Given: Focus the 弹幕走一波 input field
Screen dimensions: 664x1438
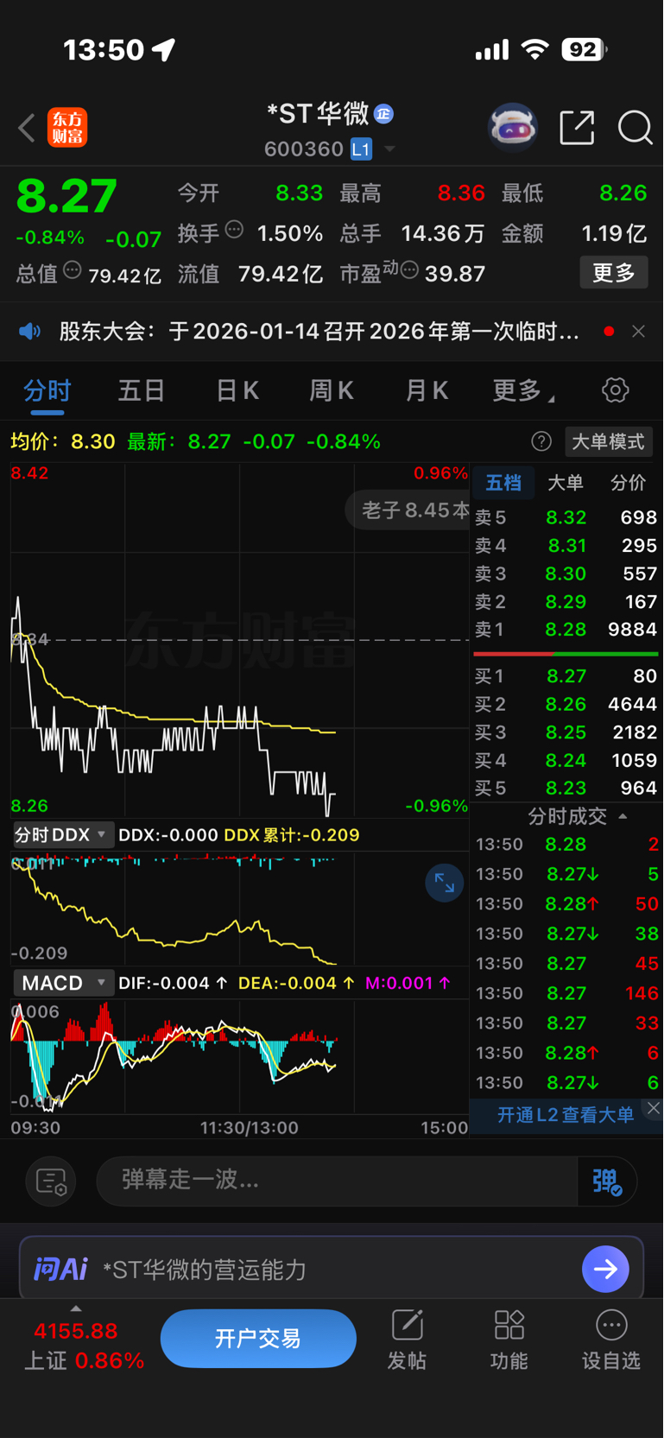Looking at the screenshot, I should click(337, 1181).
